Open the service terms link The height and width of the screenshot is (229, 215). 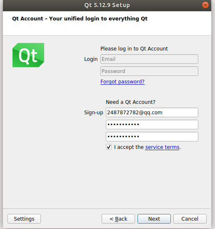tap(162, 147)
